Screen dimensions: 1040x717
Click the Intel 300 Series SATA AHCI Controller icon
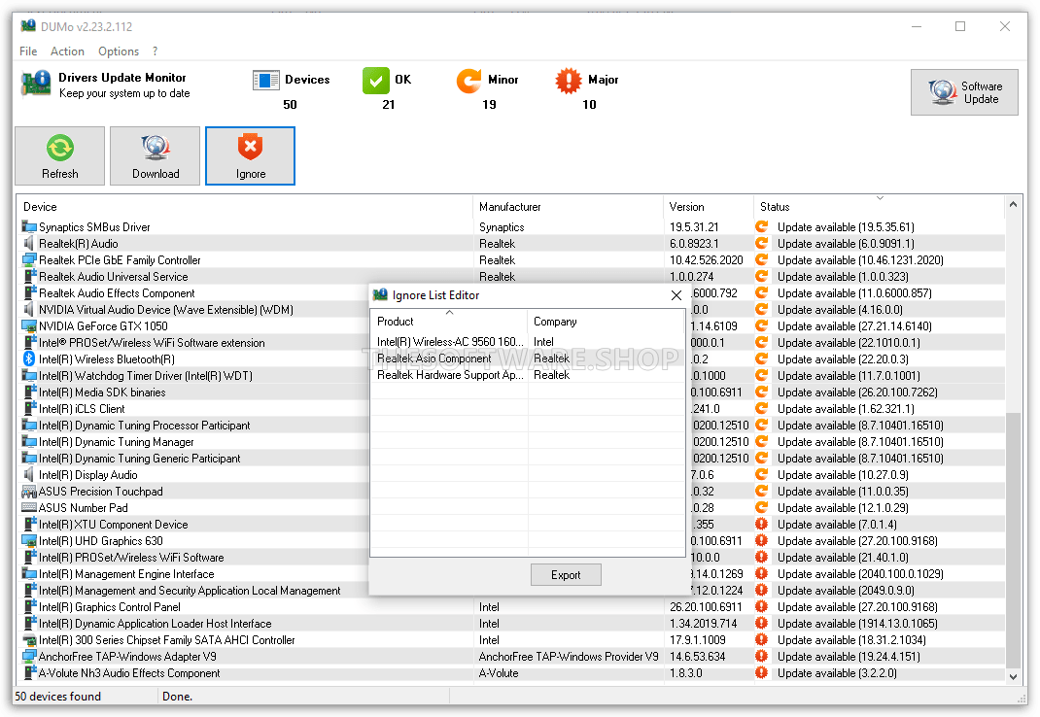click(29, 640)
